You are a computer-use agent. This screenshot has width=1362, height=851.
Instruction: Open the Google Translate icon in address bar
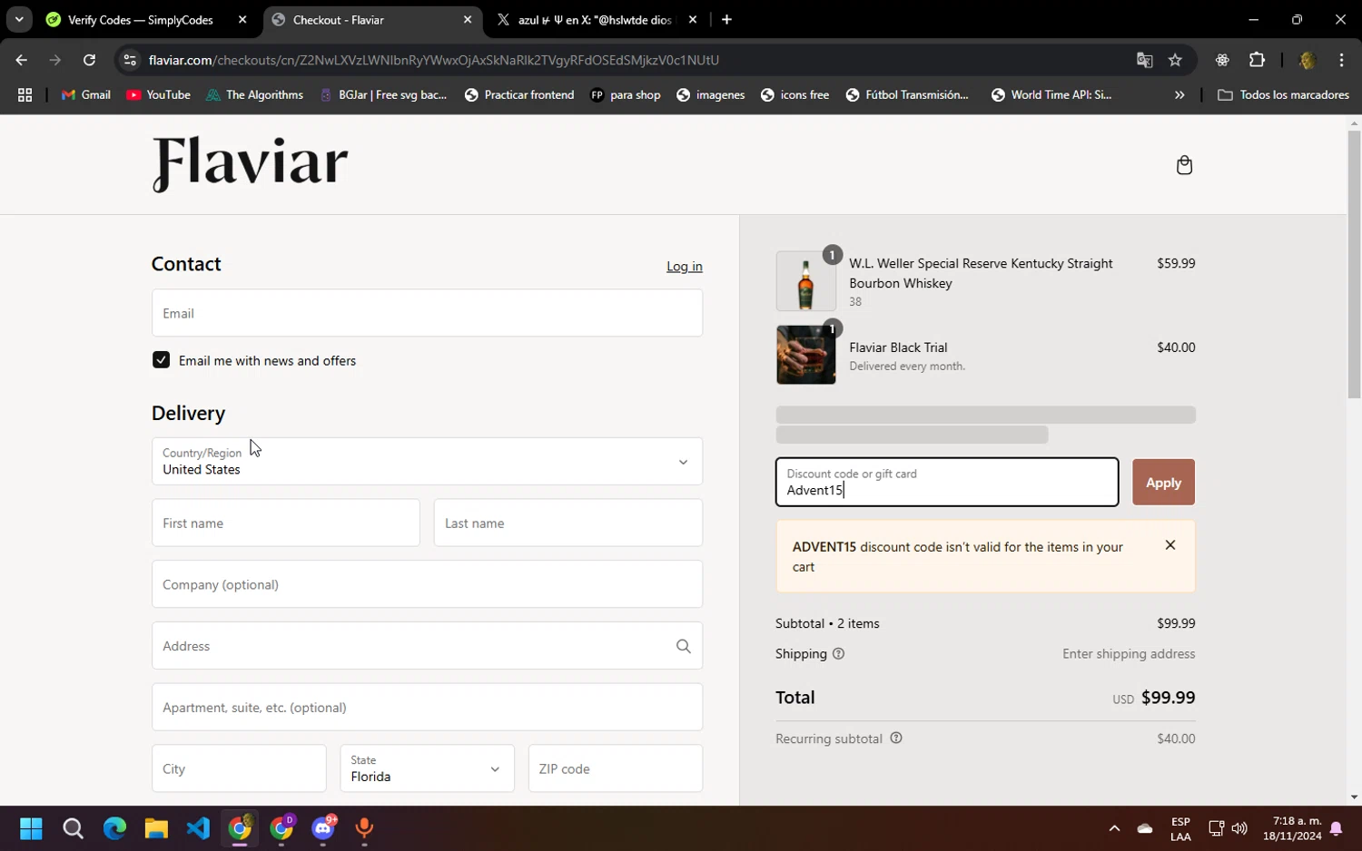pos(1144,60)
